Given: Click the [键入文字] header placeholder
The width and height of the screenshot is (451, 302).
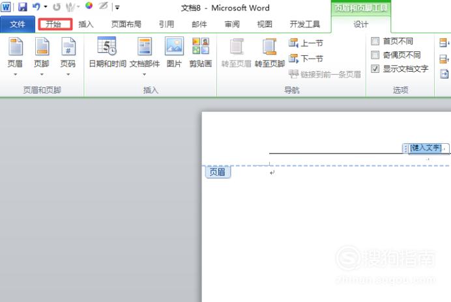Looking at the screenshot, I should tap(426, 148).
